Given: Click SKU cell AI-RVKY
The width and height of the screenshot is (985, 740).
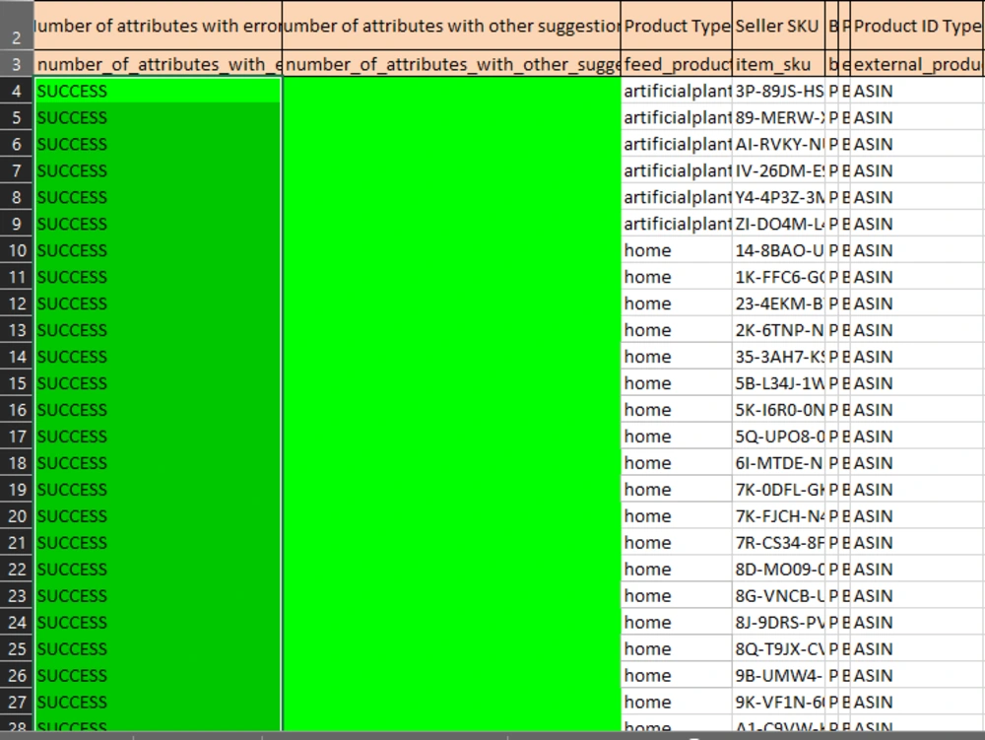Looking at the screenshot, I should click(778, 145).
